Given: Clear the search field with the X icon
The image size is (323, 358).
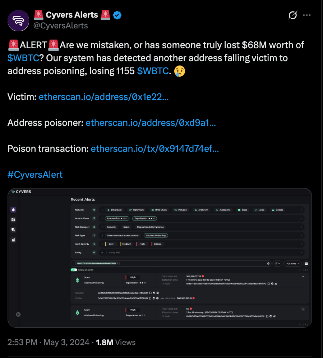Looking at the screenshot, I should 268,263.
